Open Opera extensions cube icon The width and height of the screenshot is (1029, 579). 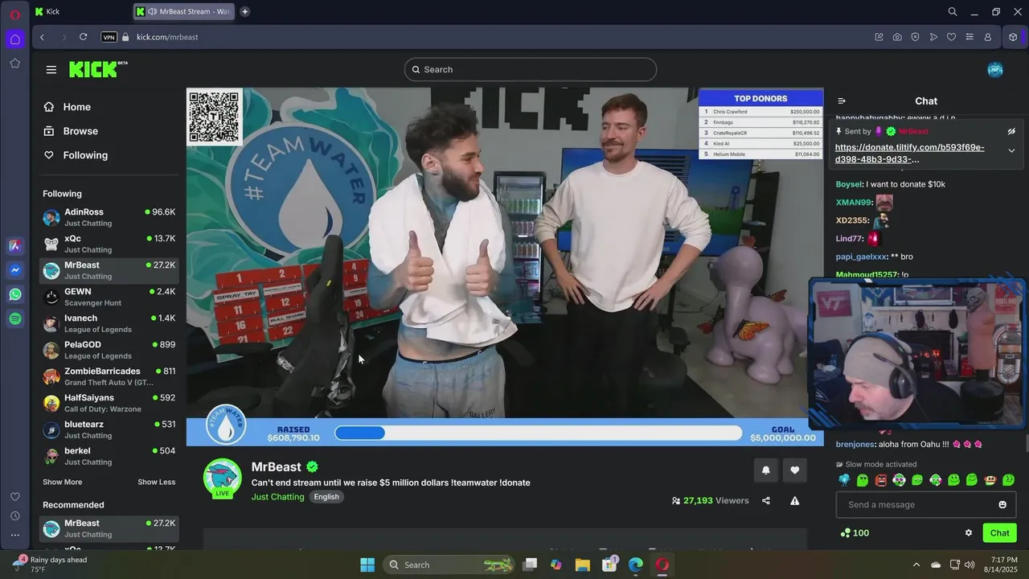[1013, 37]
